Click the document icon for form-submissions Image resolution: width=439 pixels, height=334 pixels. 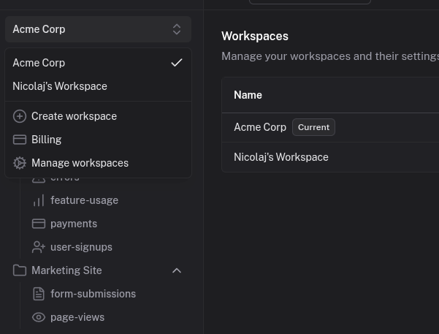[39, 294]
